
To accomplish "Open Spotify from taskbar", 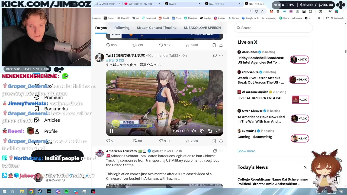I will click(x=67, y=191).
